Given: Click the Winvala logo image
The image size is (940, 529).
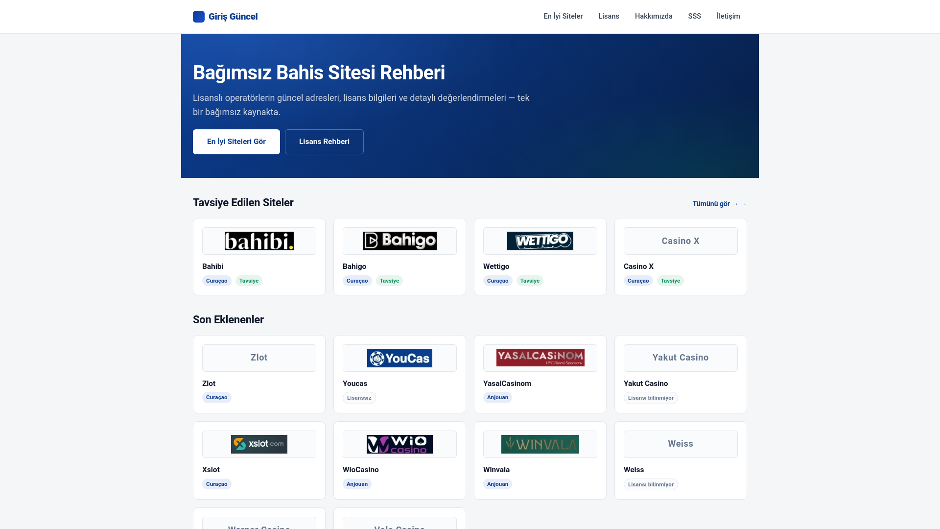Looking at the screenshot, I should 540,444.
